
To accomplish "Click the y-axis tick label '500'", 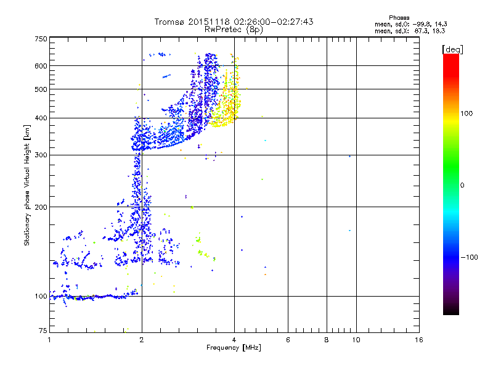I will [x=41, y=89].
